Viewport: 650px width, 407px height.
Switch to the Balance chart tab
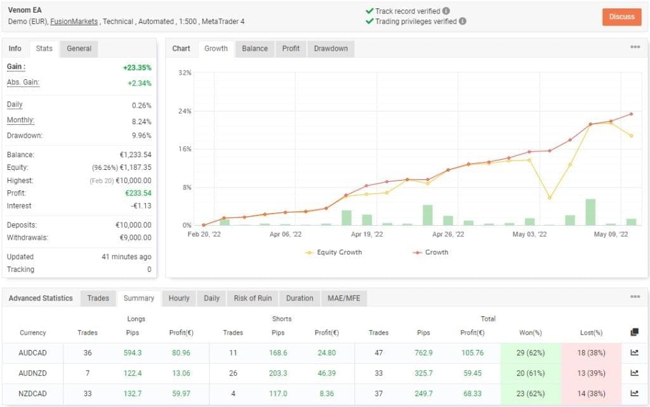(254, 48)
